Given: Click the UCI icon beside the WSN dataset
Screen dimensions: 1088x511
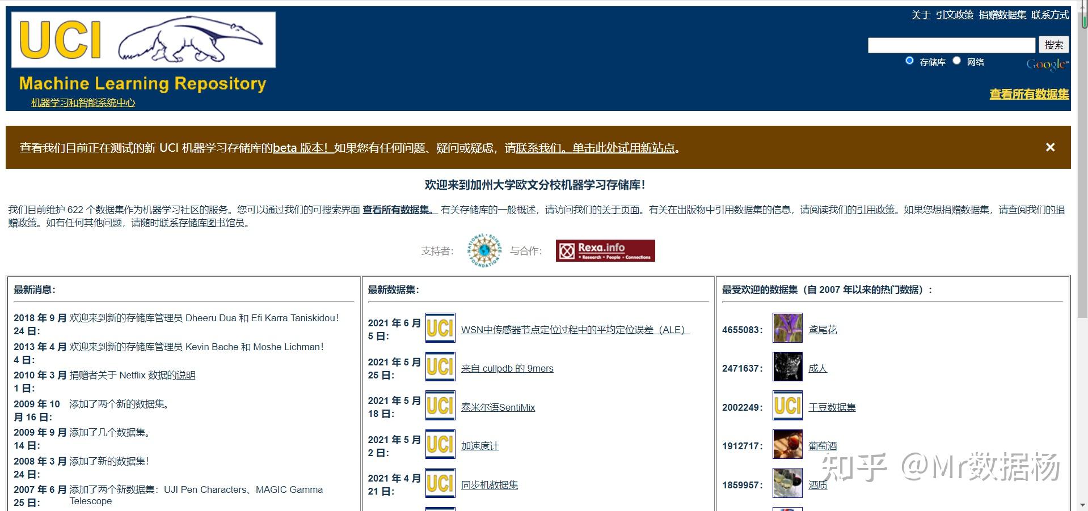Looking at the screenshot, I should pos(440,327).
